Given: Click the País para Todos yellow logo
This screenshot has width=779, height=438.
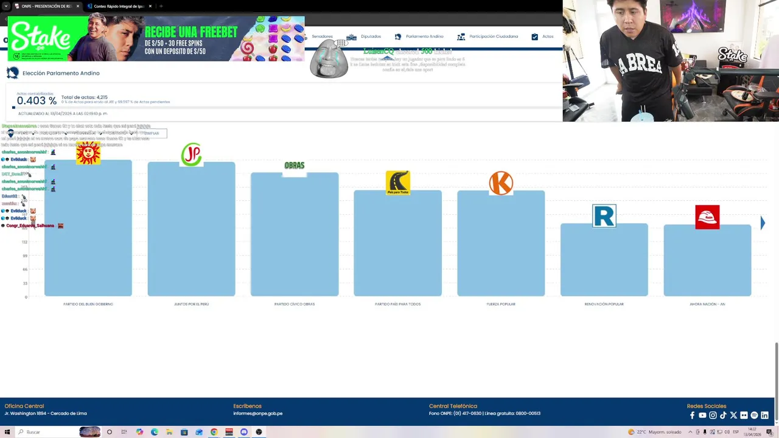Looking at the screenshot, I should (x=398, y=182).
